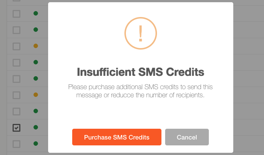Tick the checkbox directly above the ticked one
Image resolution: width=264 pixels, height=155 pixels.
click(x=17, y=112)
